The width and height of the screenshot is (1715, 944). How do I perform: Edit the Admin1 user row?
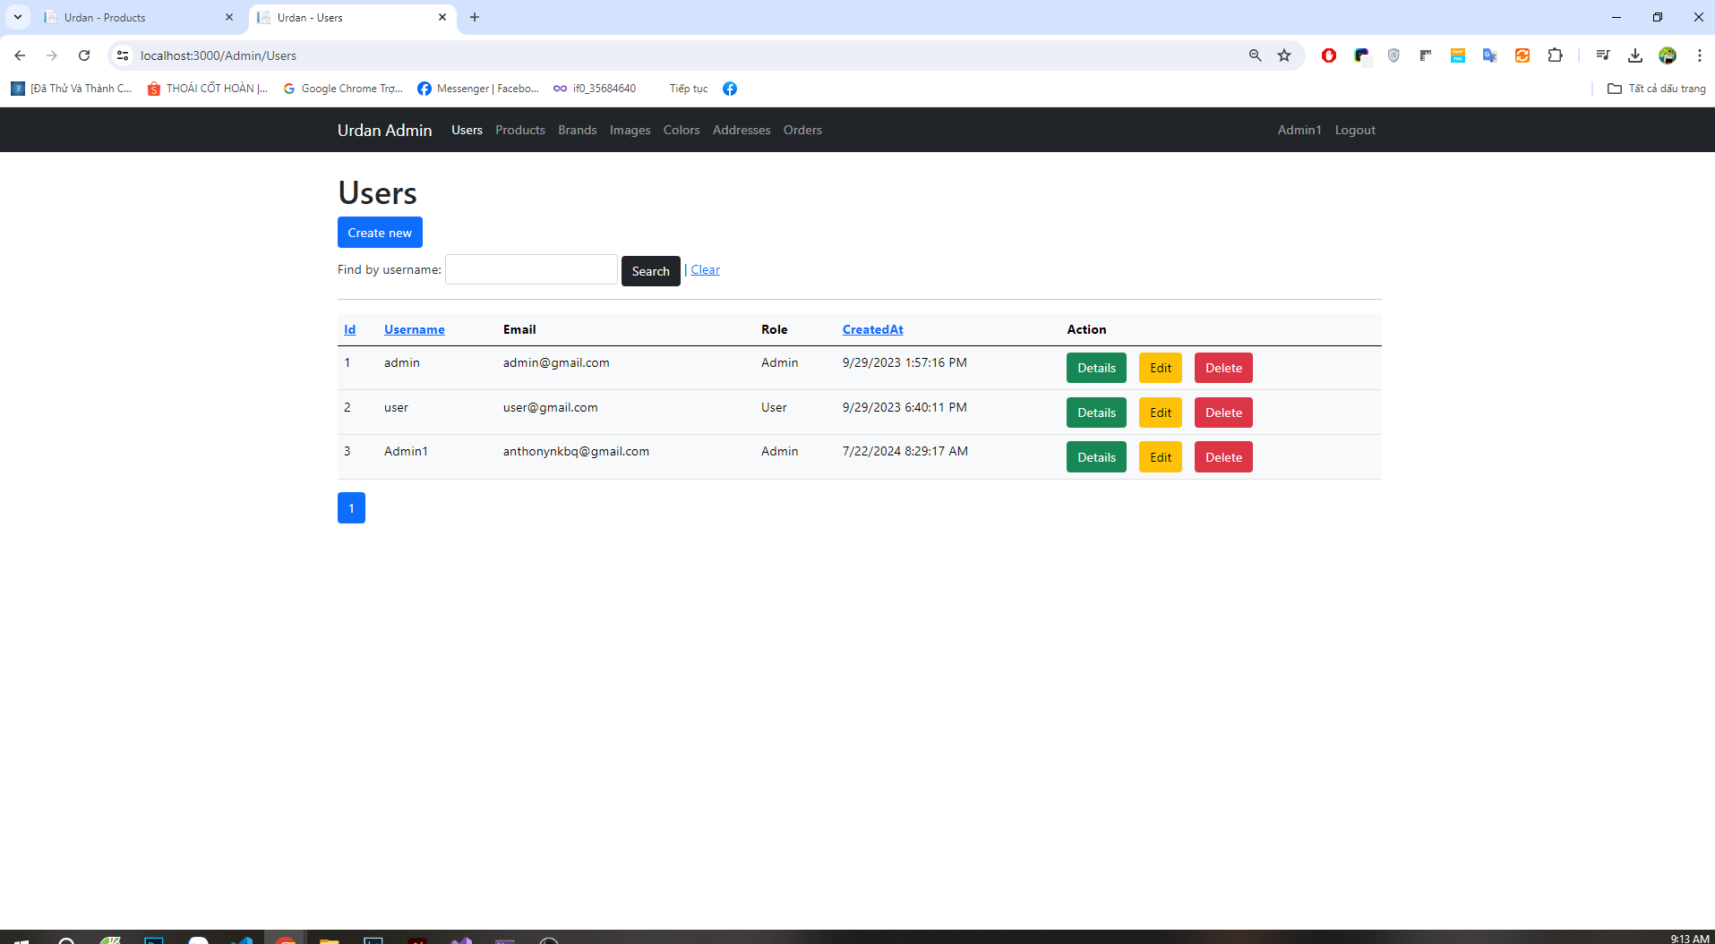(1161, 457)
